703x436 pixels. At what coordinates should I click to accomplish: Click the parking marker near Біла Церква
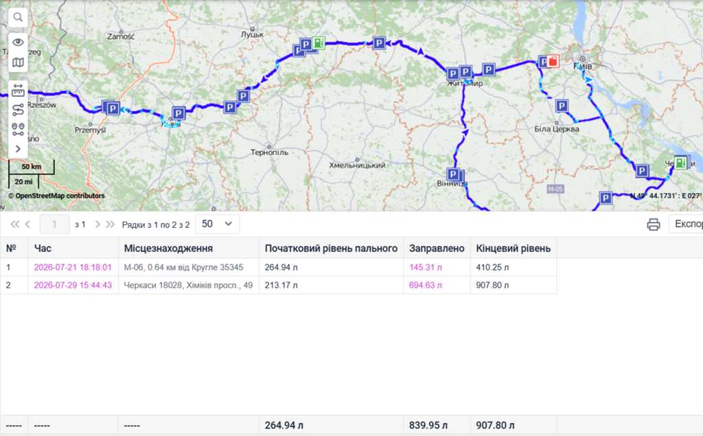[x=562, y=106]
